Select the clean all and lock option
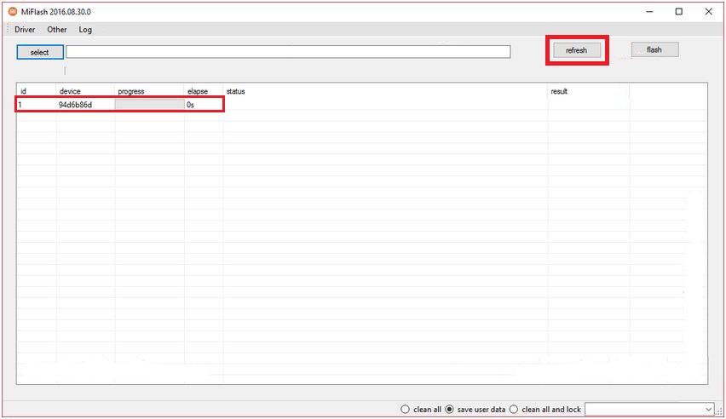The width and height of the screenshot is (726, 419). click(514, 410)
